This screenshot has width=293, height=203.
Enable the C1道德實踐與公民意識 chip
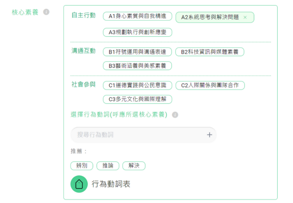point(137,85)
